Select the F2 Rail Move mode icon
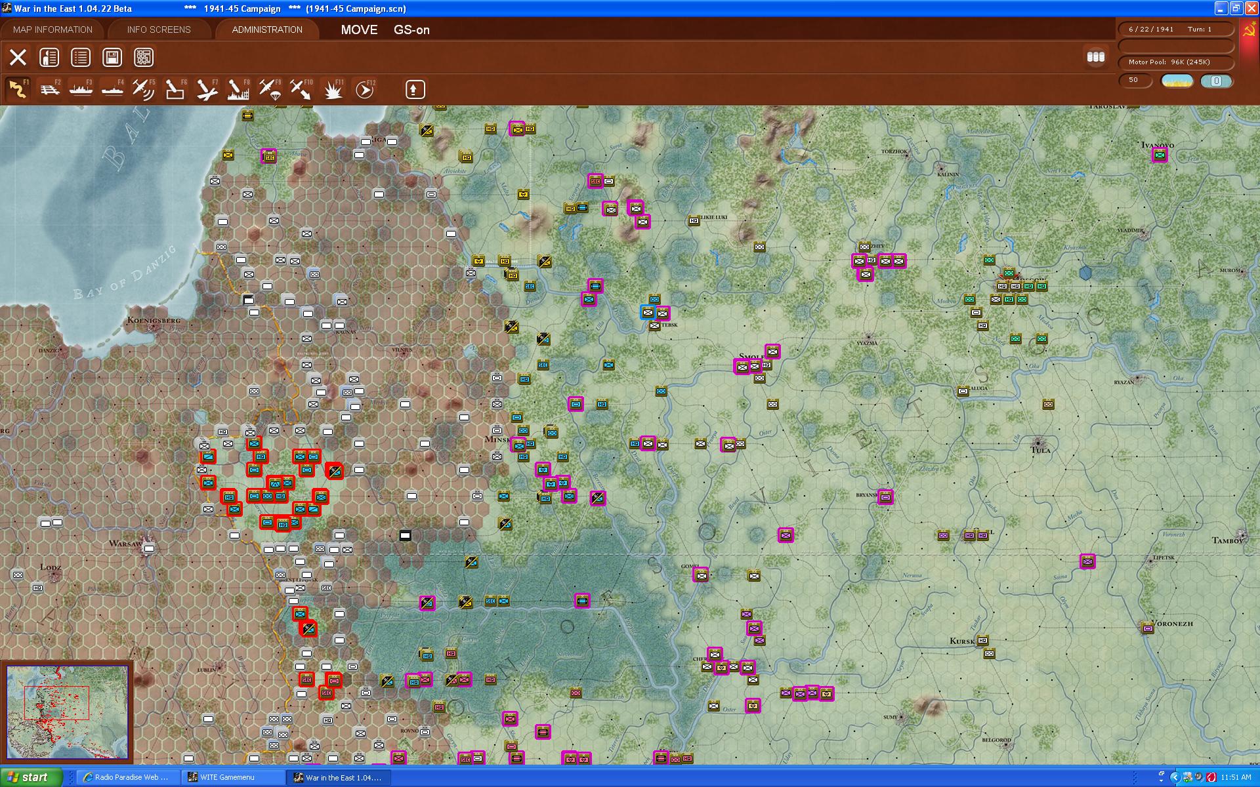 point(49,89)
